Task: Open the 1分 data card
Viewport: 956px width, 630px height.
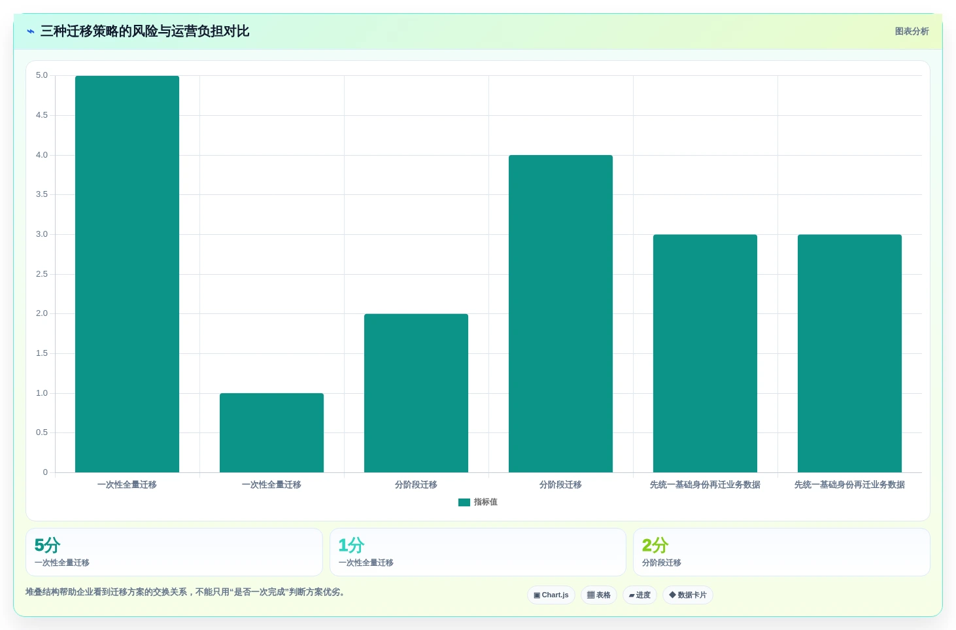Action: 478,552
